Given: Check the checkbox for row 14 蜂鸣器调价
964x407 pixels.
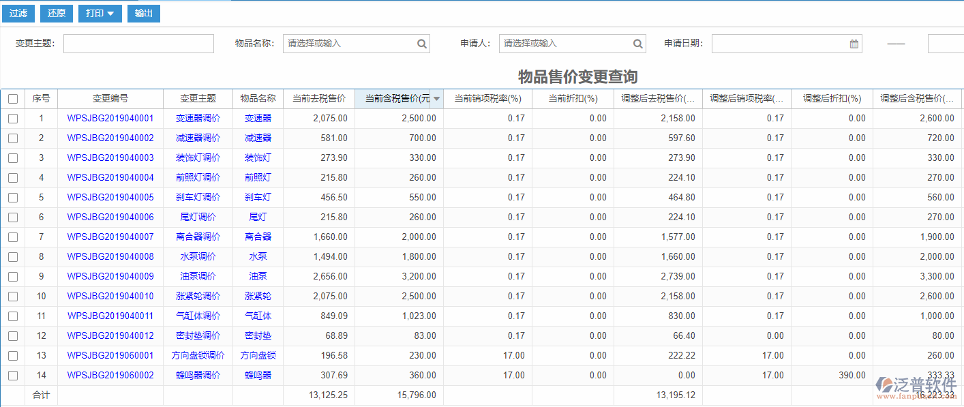Looking at the screenshot, I should tap(13, 375).
